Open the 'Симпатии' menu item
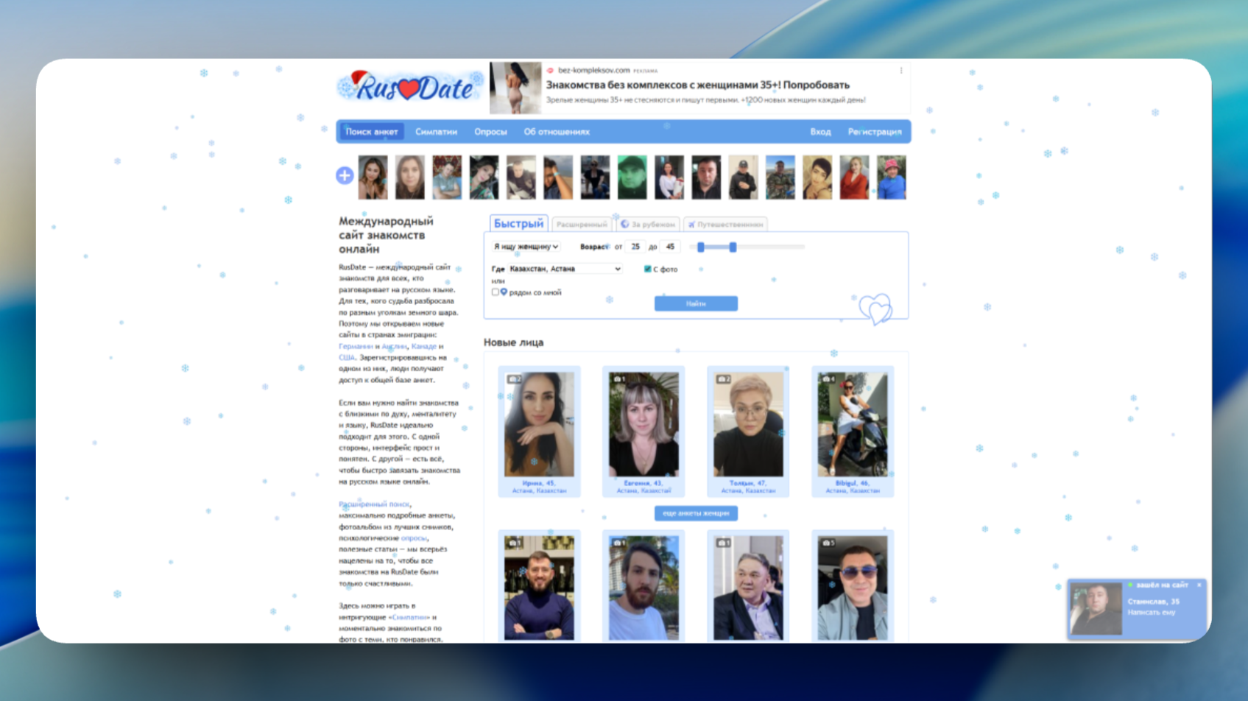Screen dimensions: 1248x701 (x=436, y=132)
